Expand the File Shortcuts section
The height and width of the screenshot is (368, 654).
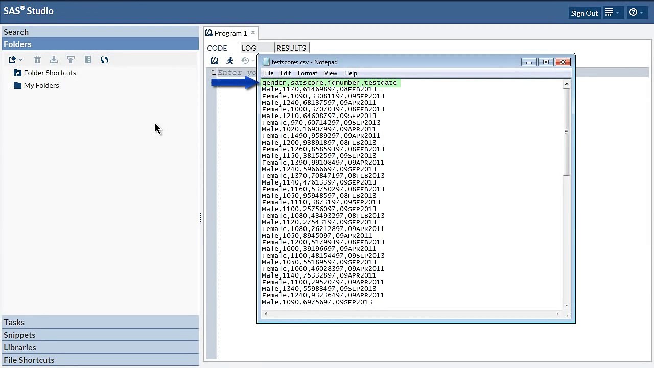click(100, 360)
